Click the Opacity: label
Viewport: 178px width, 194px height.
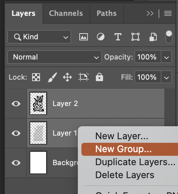click(x=119, y=57)
